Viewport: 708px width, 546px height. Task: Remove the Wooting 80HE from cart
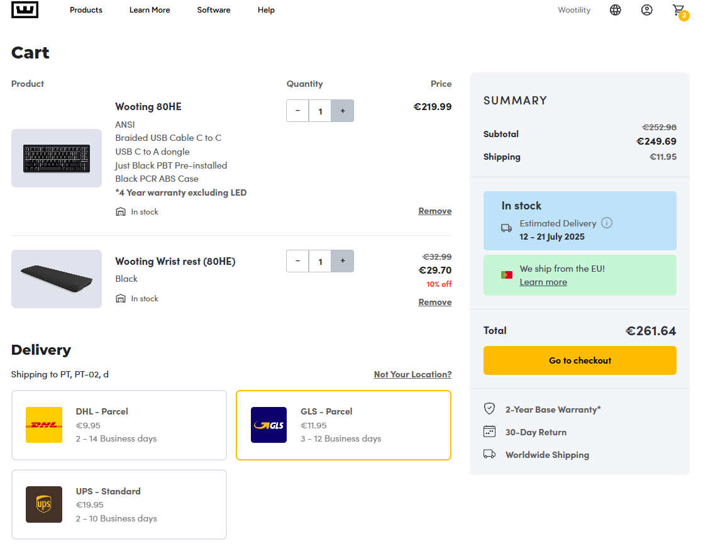coord(435,211)
